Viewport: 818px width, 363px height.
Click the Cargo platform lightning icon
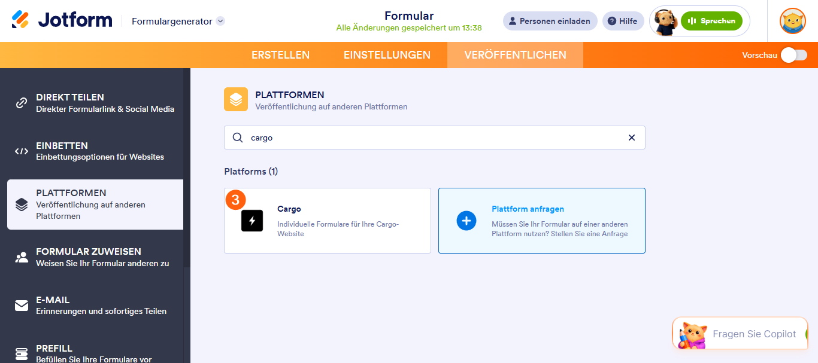(252, 221)
